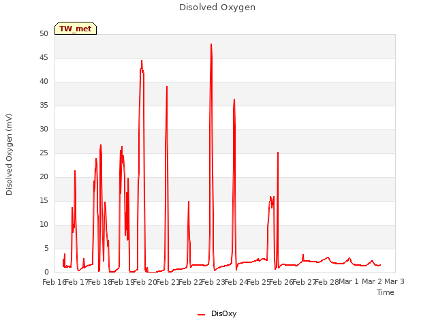Screen dimensions: 436x327
Task: Click the y-axis value 5
Action: pyautogui.click(x=46, y=248)
